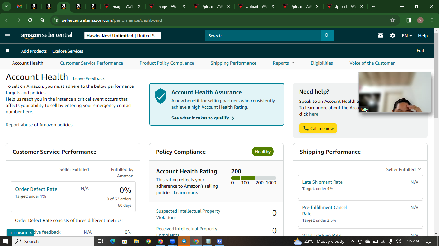The width and height of the screenshot is (439, 246).
Task: Switch to Customer Service Performance tab
Action: [92, 63]
